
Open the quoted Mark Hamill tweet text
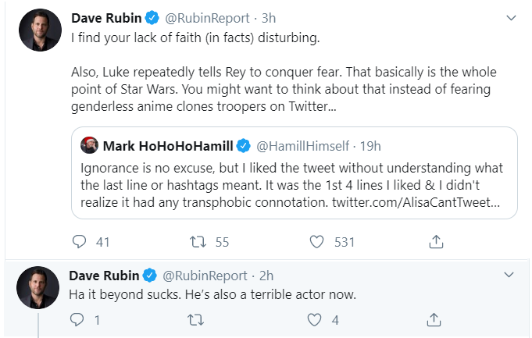289,185
